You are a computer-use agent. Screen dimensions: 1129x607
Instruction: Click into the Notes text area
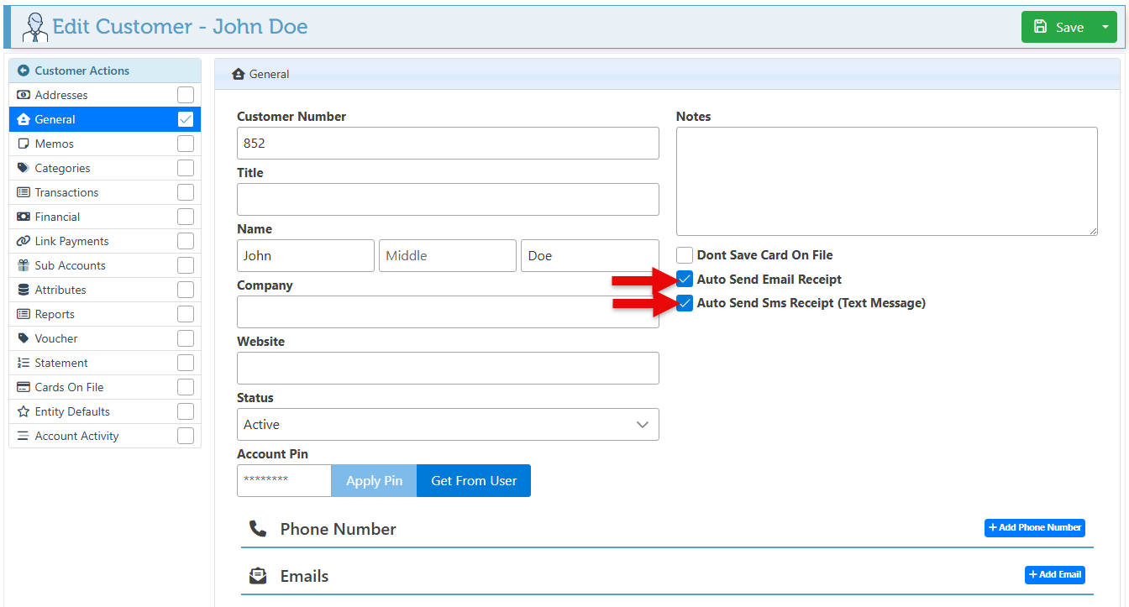(886, 181)
